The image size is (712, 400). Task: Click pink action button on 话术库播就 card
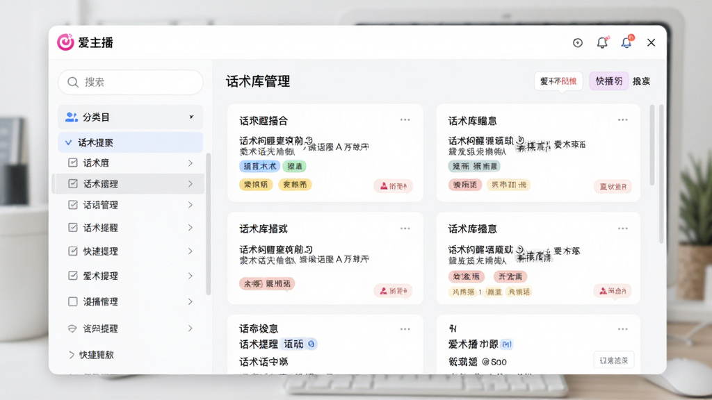[x=394, y=291]
